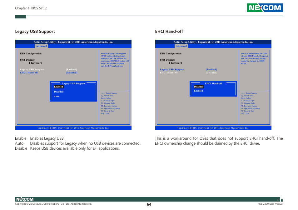Click 1 Keyboard entry in right BIOS screen

point(176,63)
